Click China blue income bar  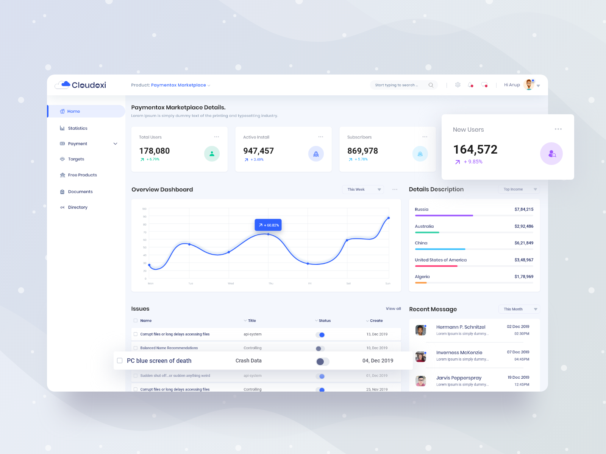pos(440,249)
